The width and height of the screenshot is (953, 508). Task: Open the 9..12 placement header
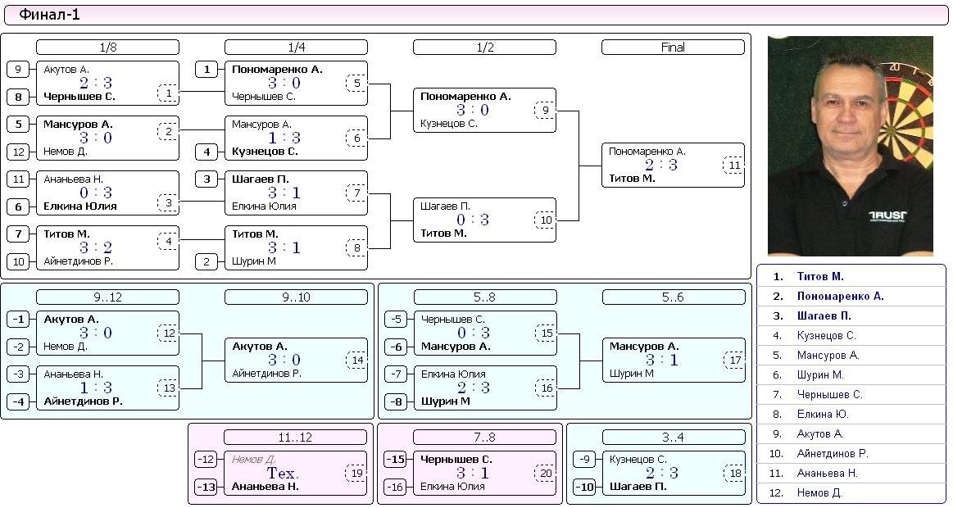(x=107, y=297)
